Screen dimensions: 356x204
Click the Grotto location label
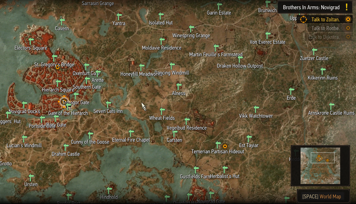pos(6,164)
